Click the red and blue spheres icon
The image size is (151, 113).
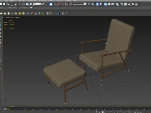32,13
